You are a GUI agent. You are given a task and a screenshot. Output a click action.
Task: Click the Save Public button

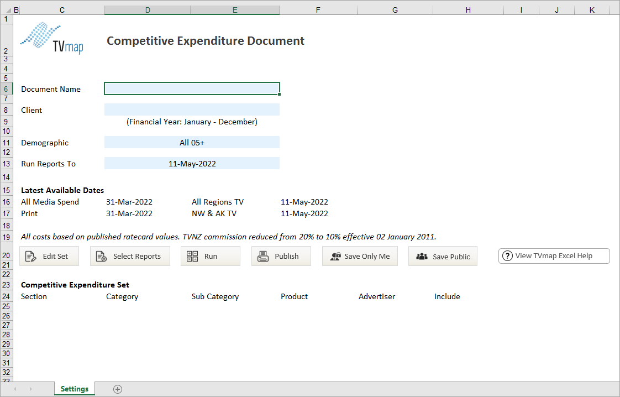443,256
